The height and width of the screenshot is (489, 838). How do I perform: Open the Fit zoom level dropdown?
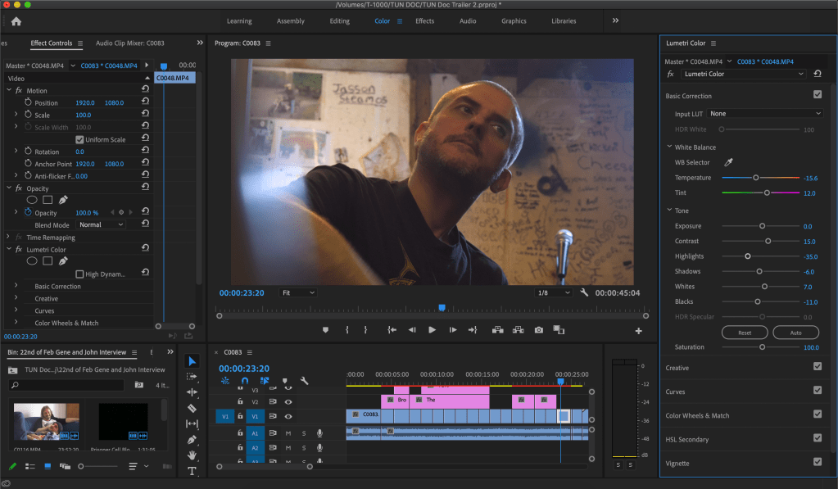point(297,292)
